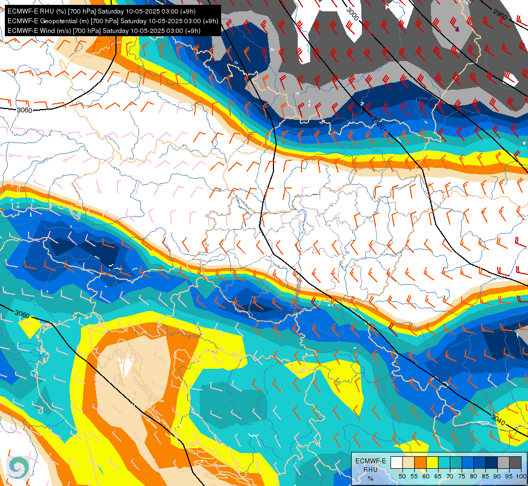Click the legend value 100
Viewport: 528px width, 486px height.
click(x=521, y=476)
